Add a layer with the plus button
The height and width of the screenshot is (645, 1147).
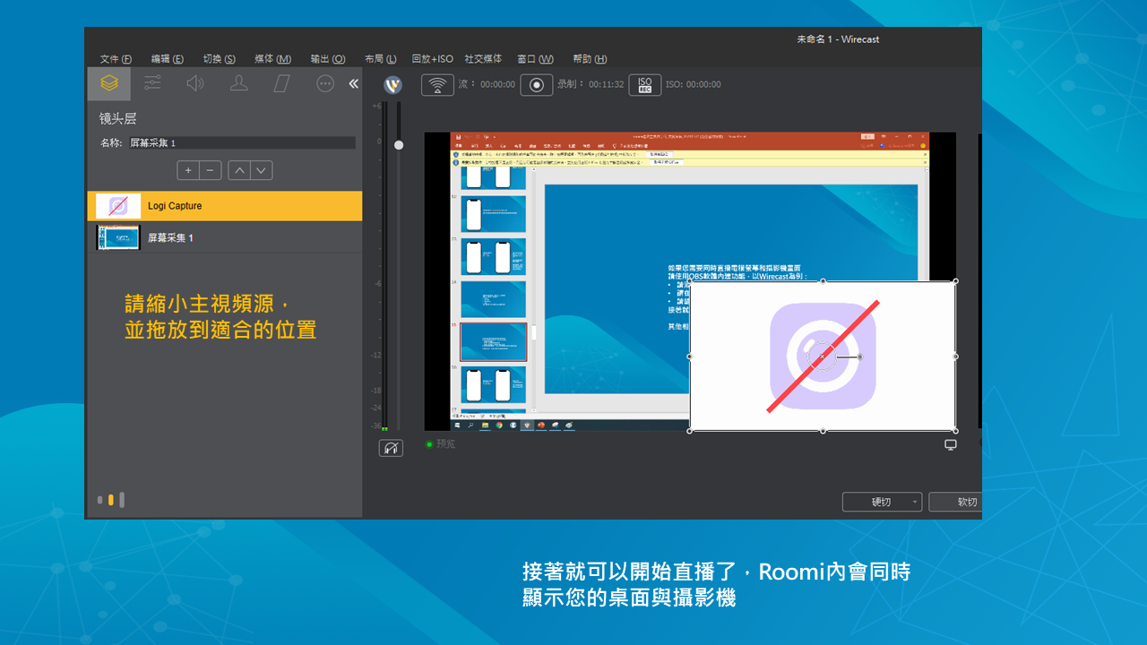coord(188,170)
